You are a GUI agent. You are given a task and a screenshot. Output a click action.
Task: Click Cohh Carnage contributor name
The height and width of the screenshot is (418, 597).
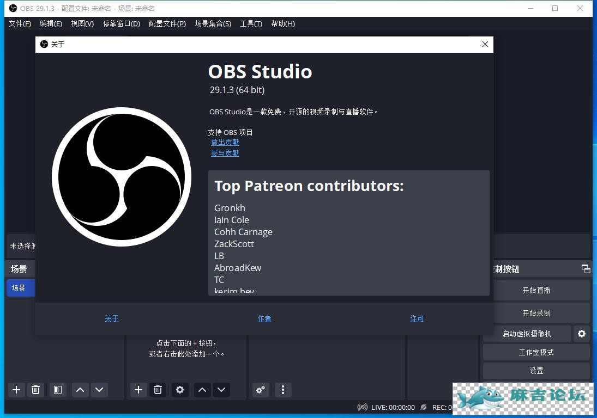pos(243,232)
